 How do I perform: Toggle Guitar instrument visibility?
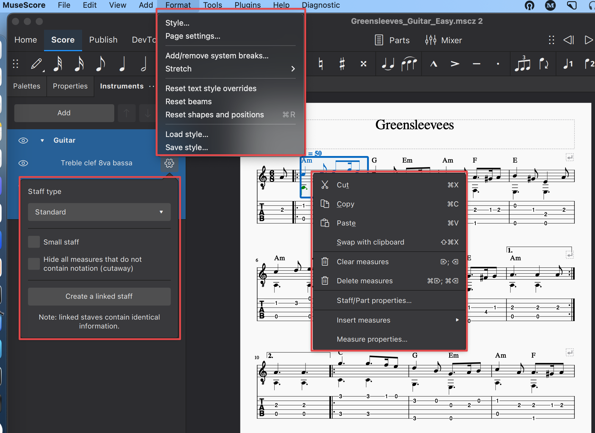(x=23, y=140)
